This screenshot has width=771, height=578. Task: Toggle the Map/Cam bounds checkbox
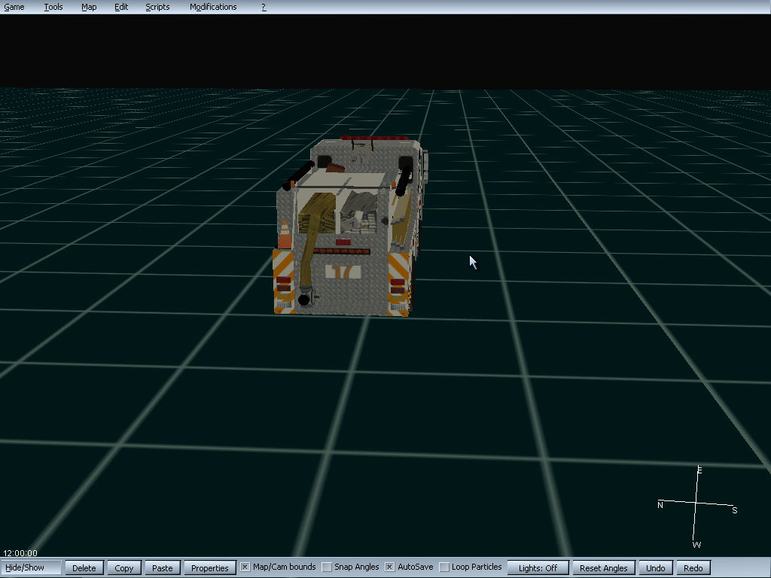pyautogui.click(x=245, y=567)
